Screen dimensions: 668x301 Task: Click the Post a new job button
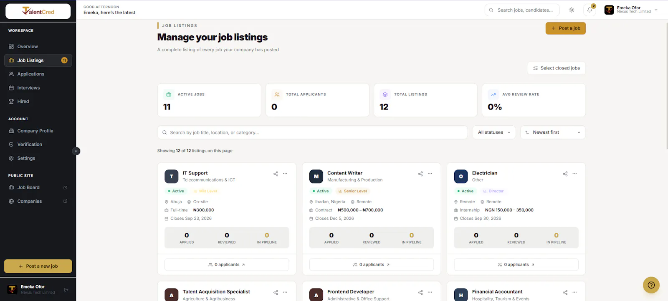[38, 266]
